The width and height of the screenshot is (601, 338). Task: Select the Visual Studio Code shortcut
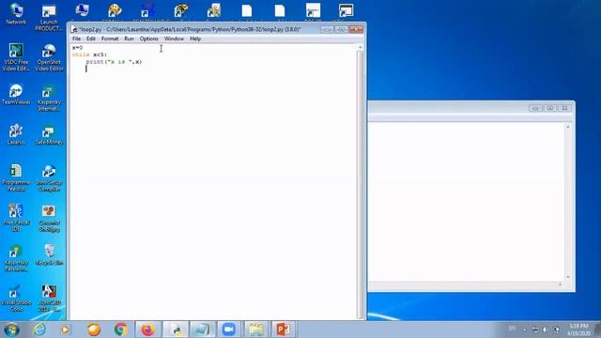tap(16, 299)
